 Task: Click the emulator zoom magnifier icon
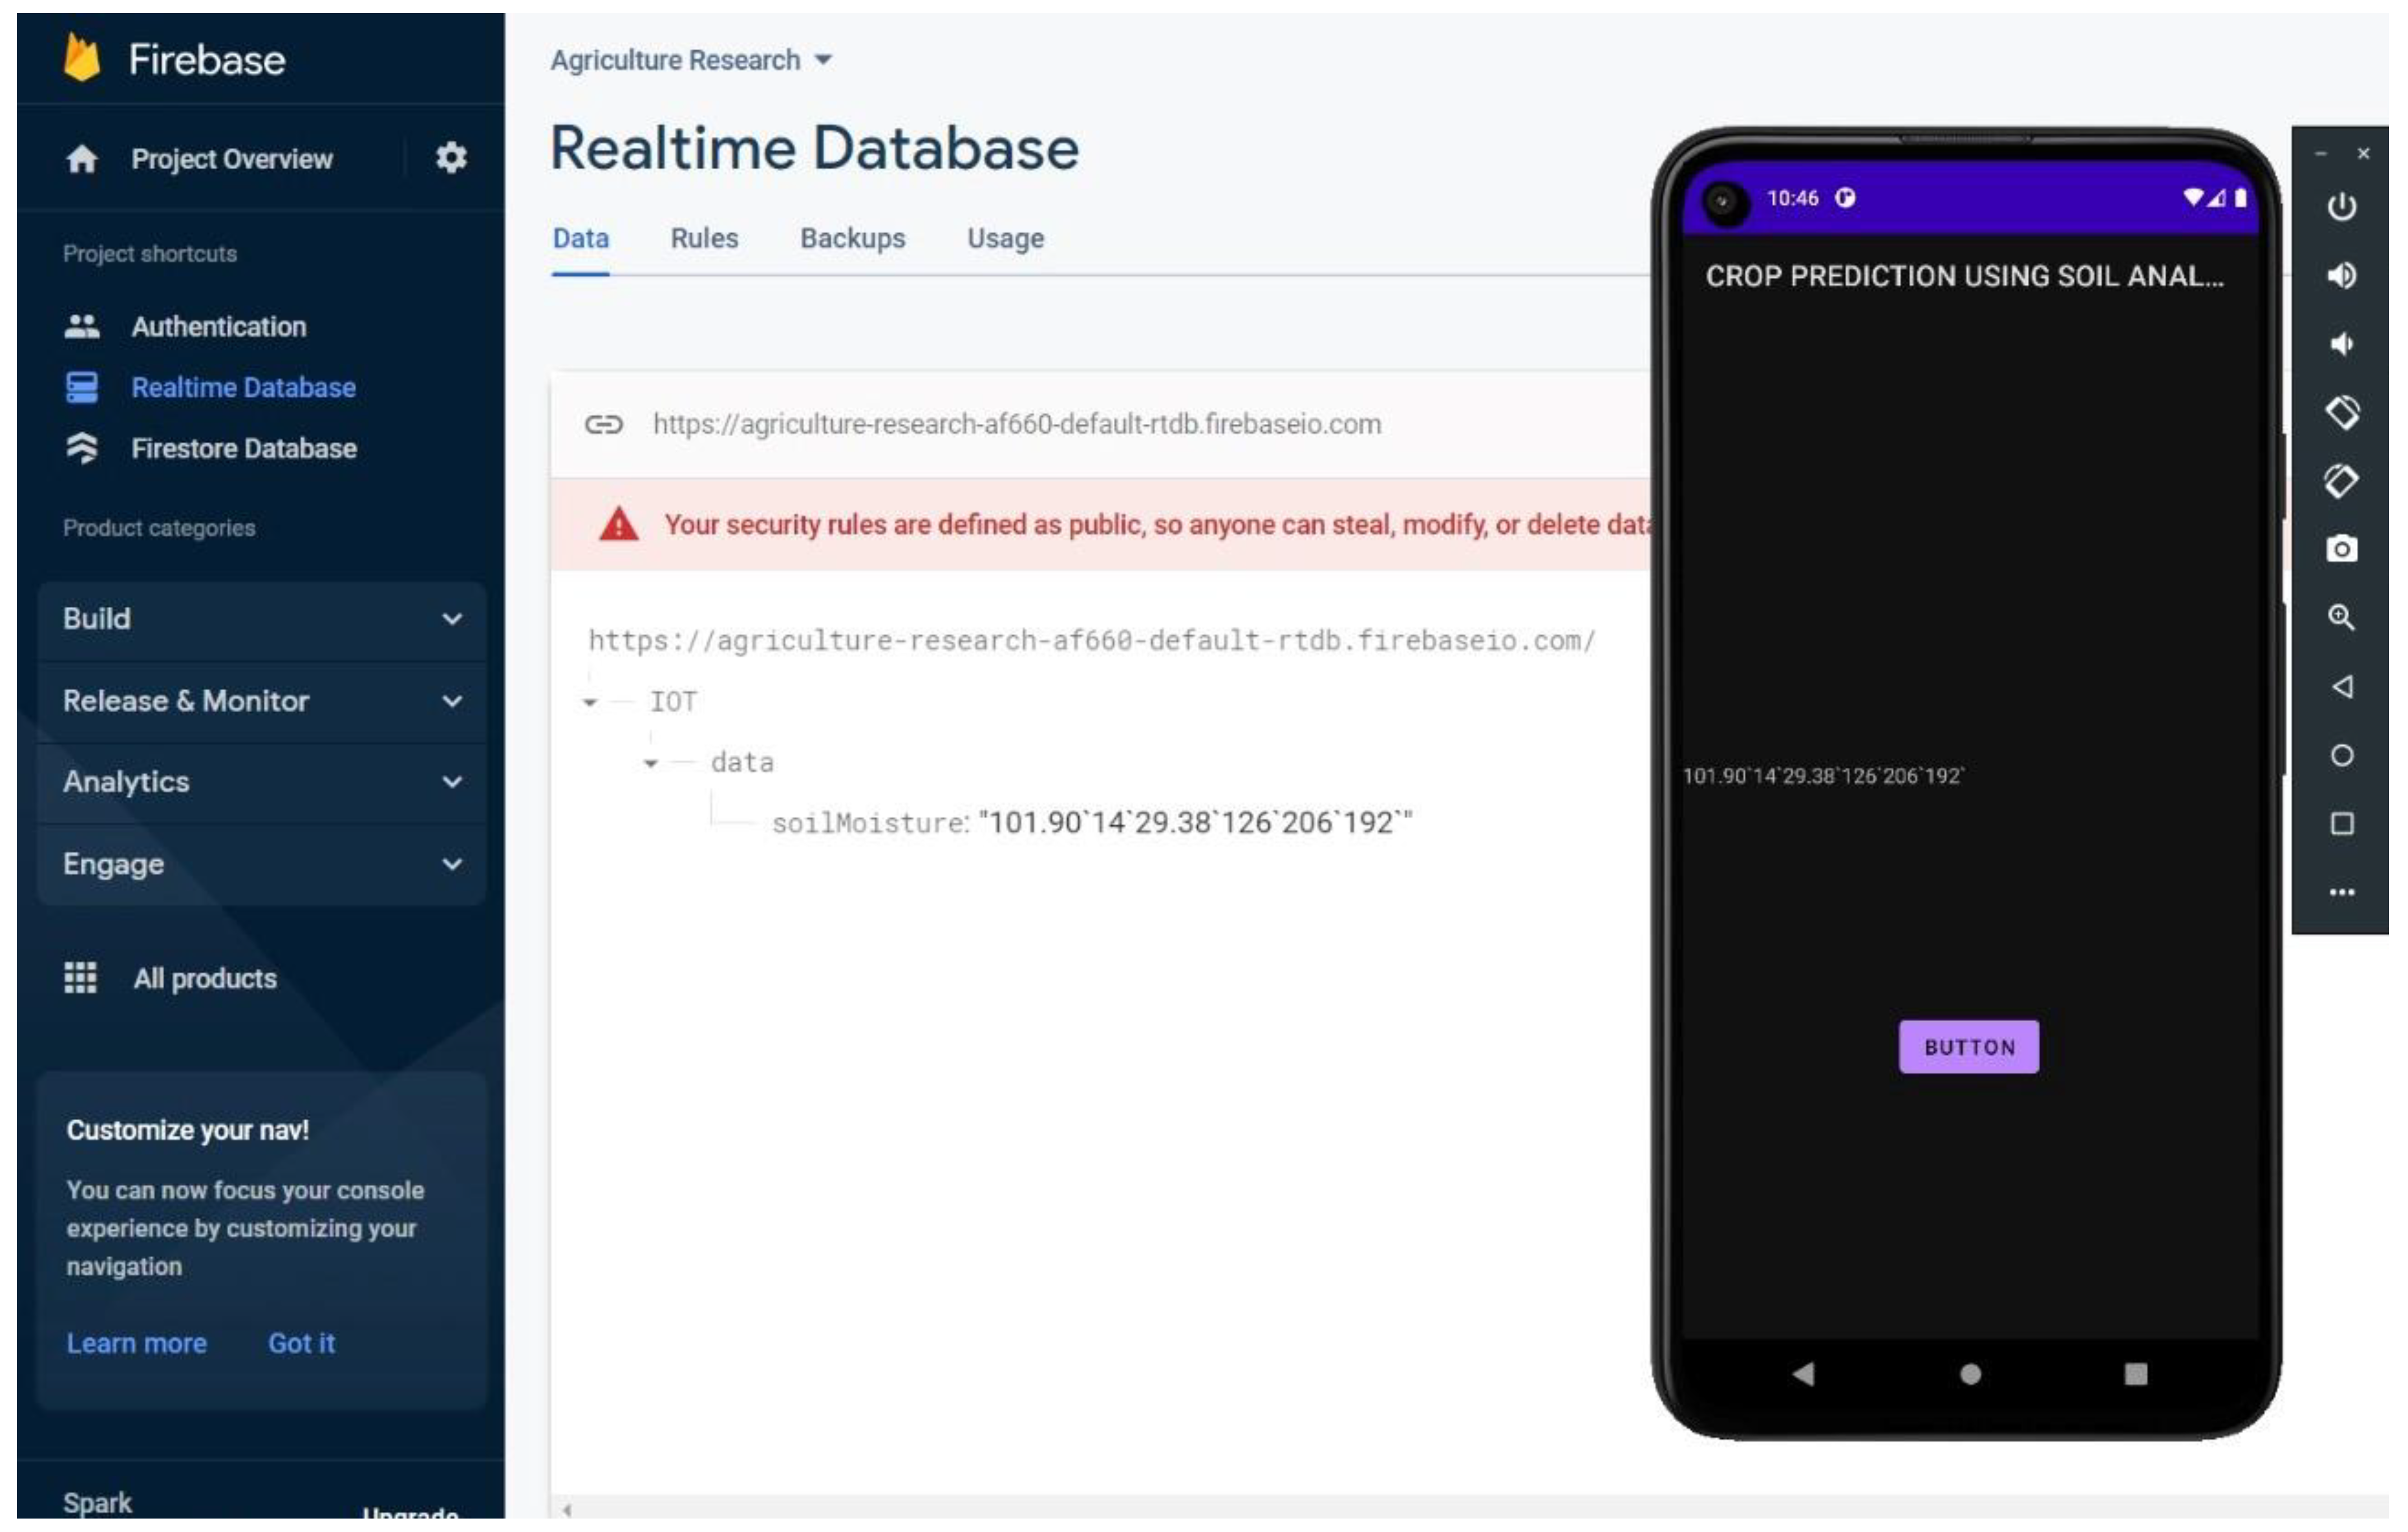point(2341,617)
